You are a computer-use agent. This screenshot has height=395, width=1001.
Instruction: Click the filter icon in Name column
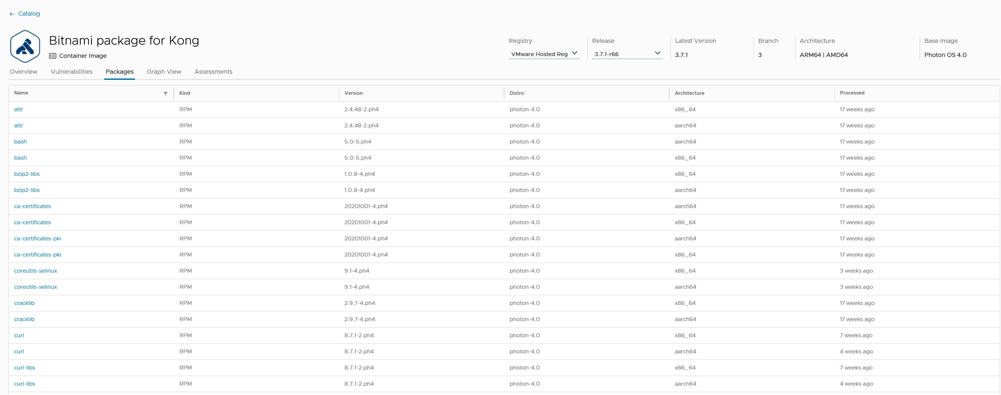click(x=166, y=93)
